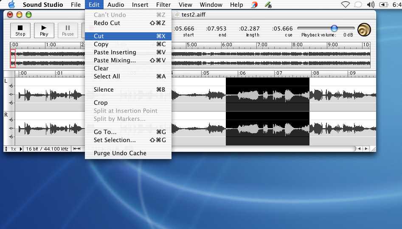The image size is (402, 229).
Task: Open the Go To… command
Action: 128,132
